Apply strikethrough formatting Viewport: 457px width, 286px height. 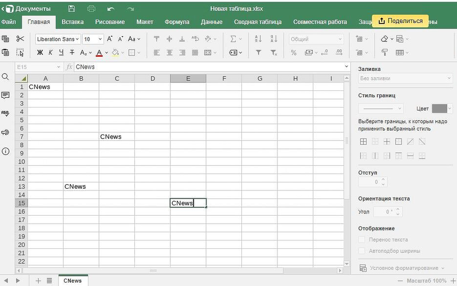tap(72, 53)
